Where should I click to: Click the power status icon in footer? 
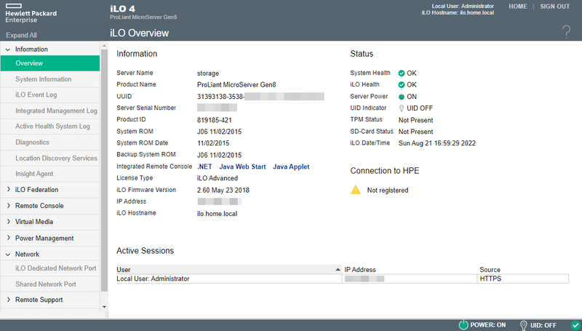coord(463,324)
